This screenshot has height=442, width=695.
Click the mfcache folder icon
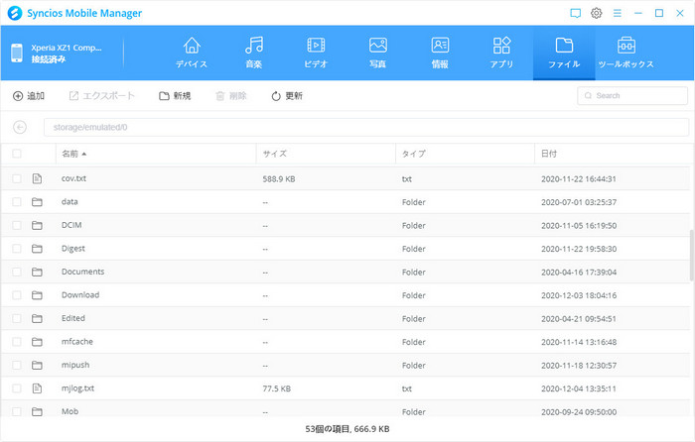point(38,342)
